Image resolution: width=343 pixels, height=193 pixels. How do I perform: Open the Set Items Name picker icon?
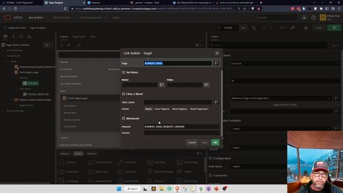point(161,85)
